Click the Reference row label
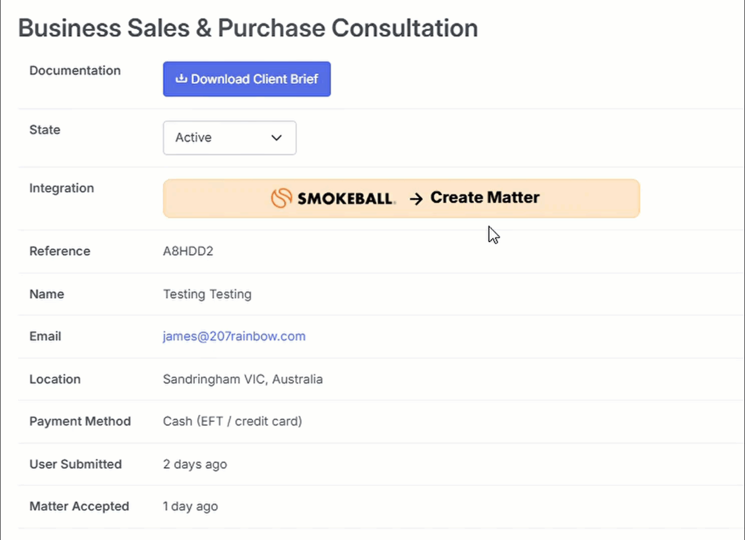745x540 pixels. tap(60, 251)
